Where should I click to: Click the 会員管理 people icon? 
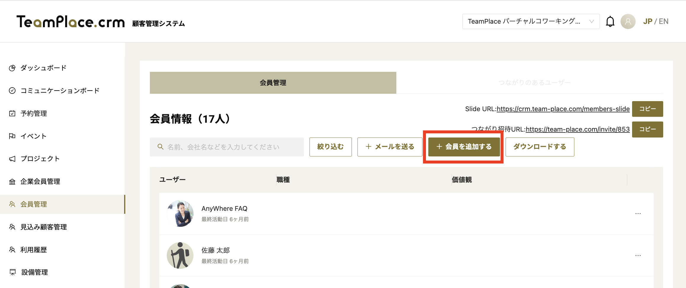pos(12,204)
